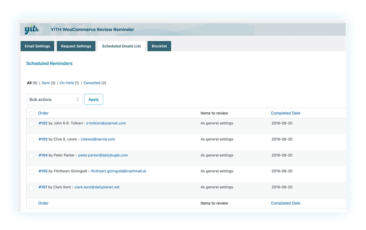The height and width of the screenshot is (230, 366).
Task: Click email flintheart.glomgold@trashmail.at
Action: (x=119, y=171)
